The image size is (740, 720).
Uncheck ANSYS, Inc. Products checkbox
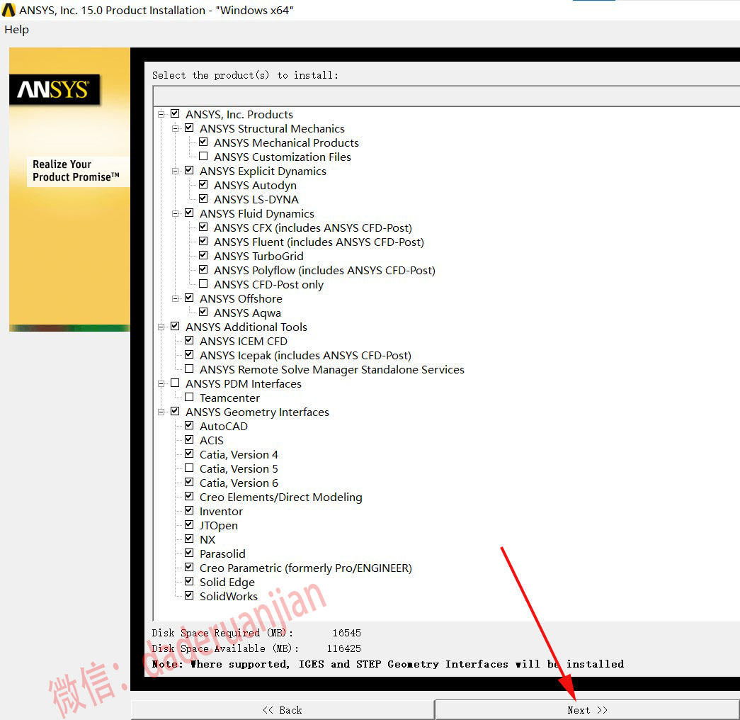[175, 114]
